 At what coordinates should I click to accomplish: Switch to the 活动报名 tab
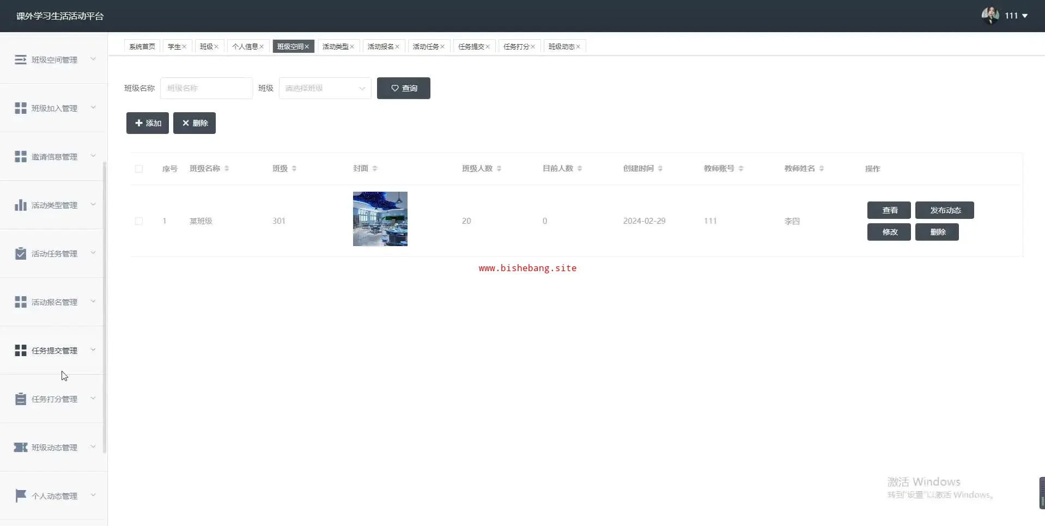pos(380,47)
